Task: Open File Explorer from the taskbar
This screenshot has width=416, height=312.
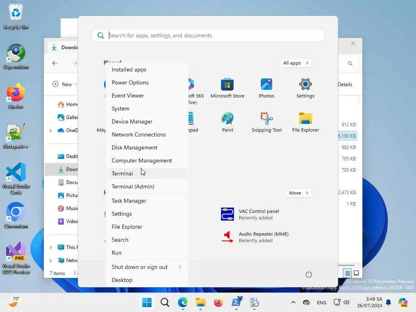Action: coord(201,302)
